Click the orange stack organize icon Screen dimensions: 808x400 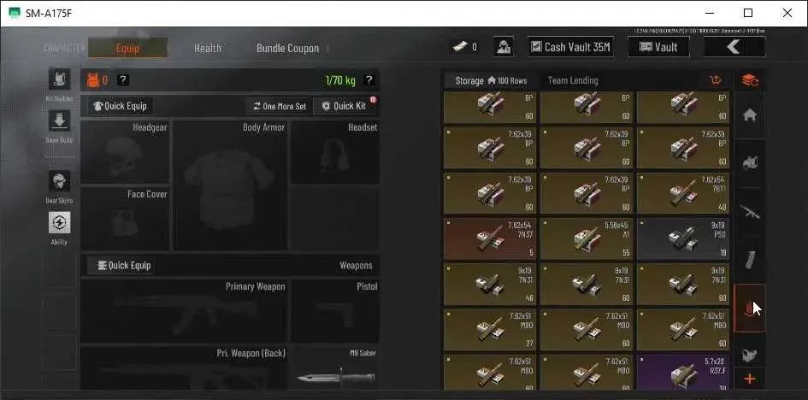point(750,80)
